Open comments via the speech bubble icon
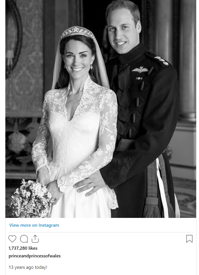 pyautogui.click(x=24, y=239)
